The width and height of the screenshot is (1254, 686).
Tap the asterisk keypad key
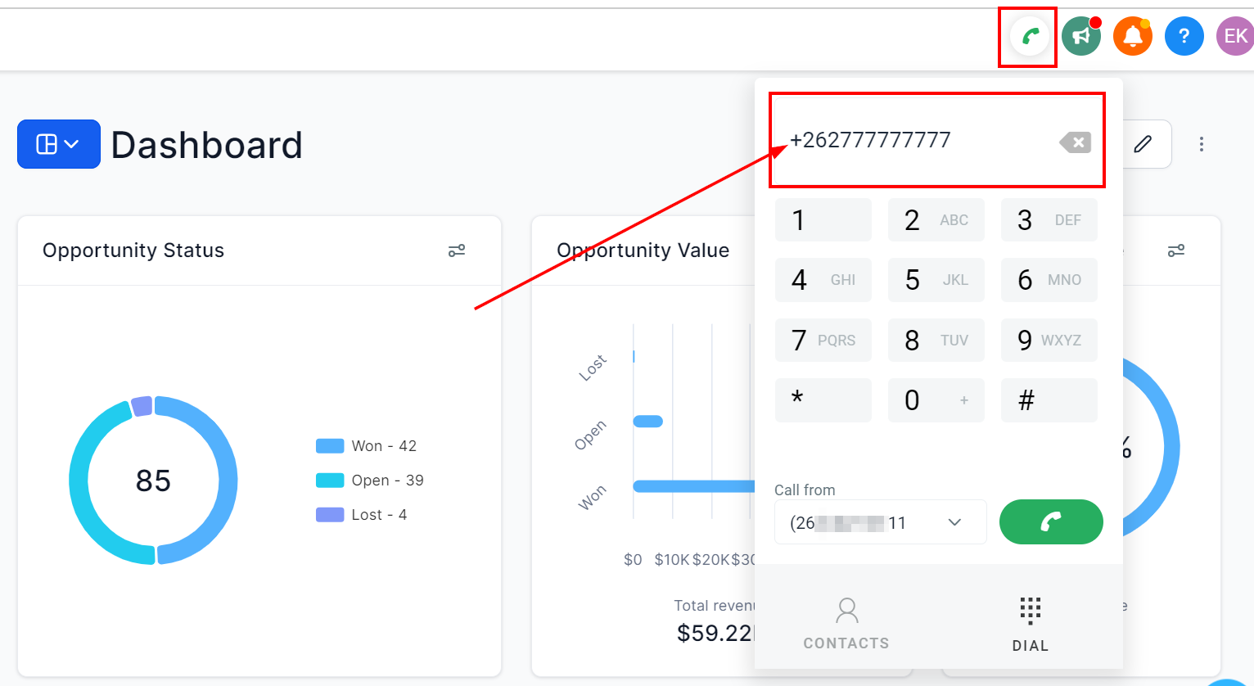tap(823, 400)
